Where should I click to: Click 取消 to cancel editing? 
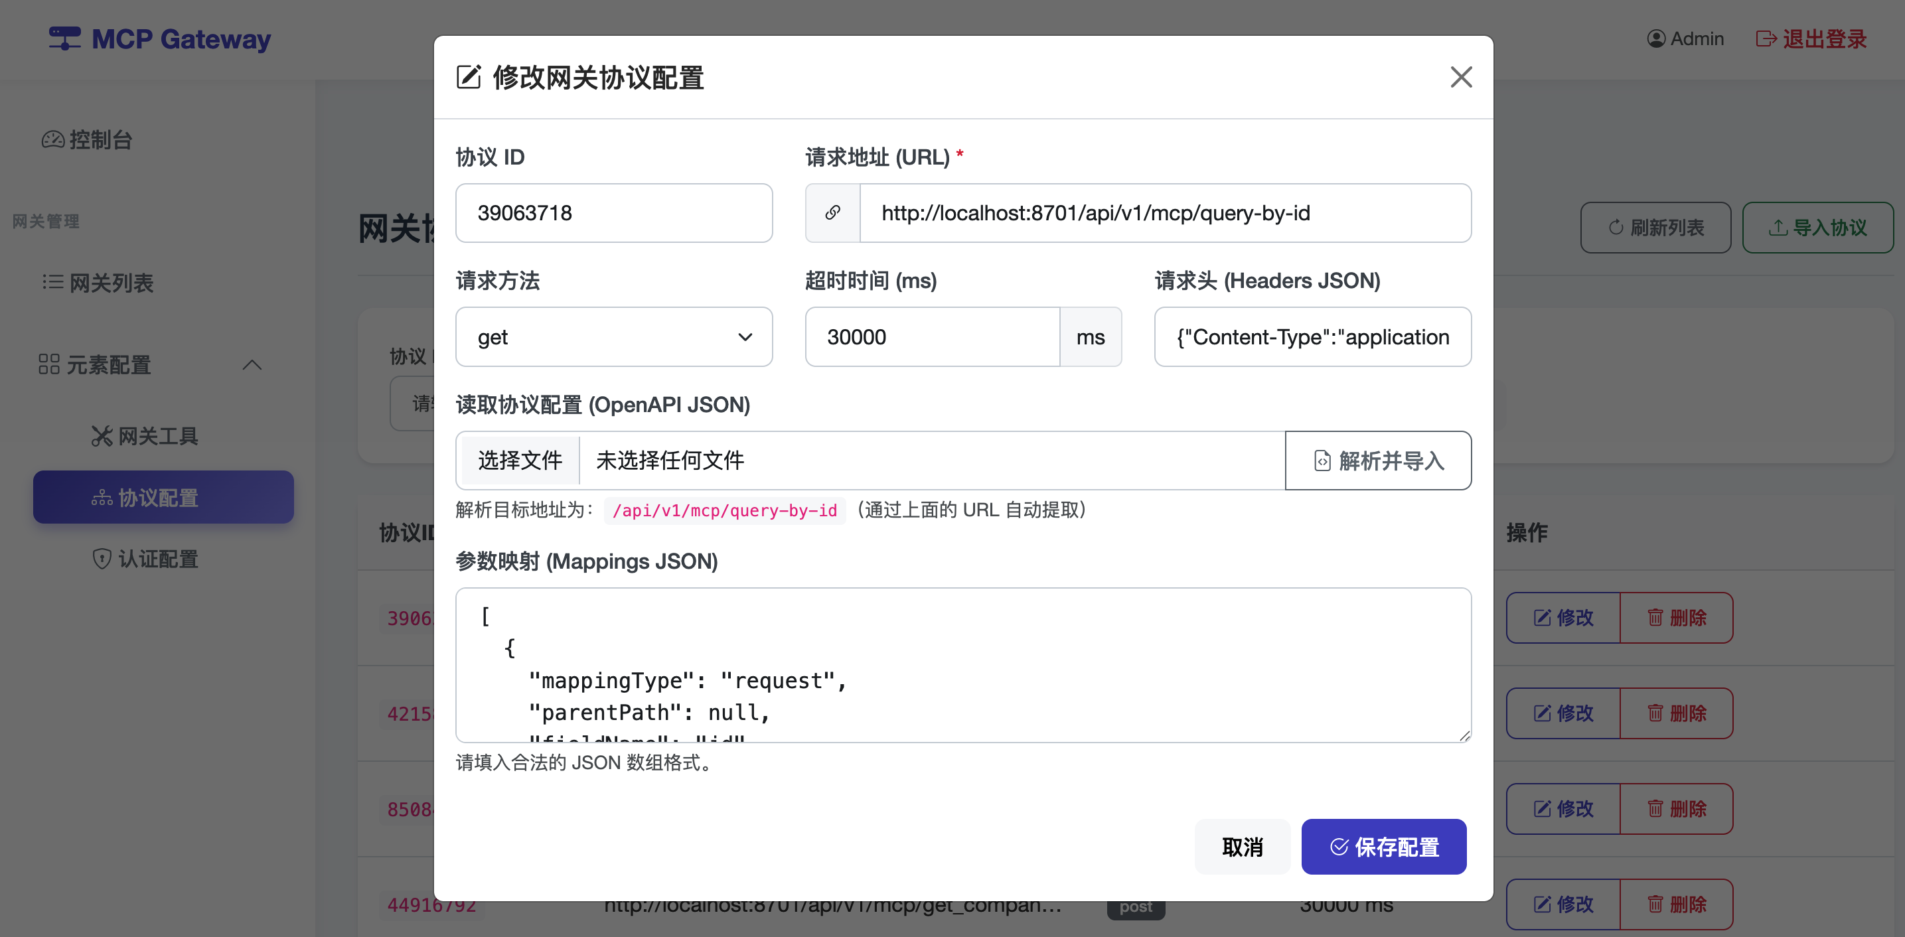[x=1243, y=847]
